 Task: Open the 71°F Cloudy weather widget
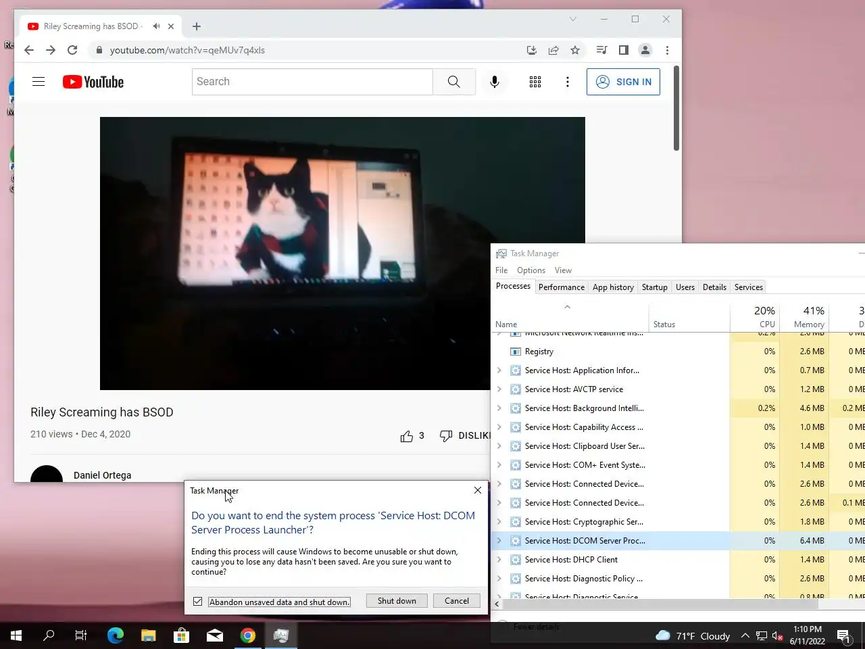[693, 635]
